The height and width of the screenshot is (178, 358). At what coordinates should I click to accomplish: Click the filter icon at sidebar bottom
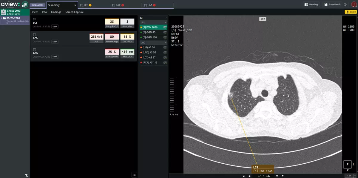coord(27,176)
